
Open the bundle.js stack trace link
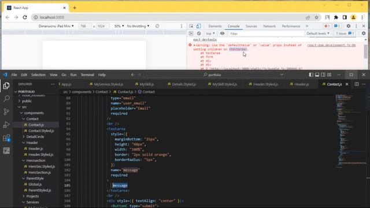pyautogui.click(x=256, y=69)
